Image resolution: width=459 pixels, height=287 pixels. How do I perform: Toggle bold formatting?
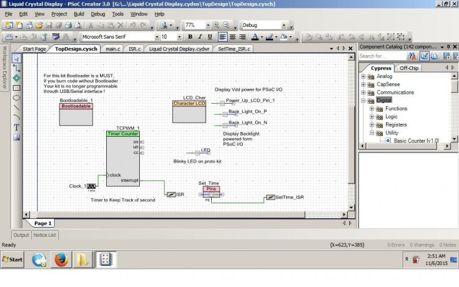coord(190,37)
